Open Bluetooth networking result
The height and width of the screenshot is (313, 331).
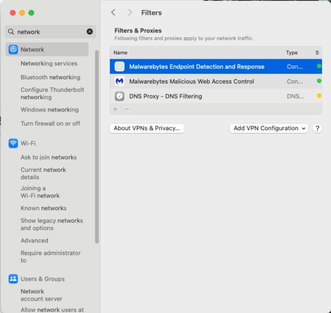click(x=51, y=77)
